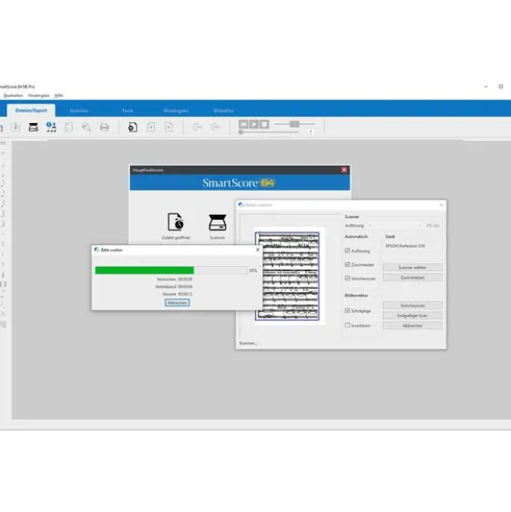Click the Scannen... status text in scanner dialog
The height and width of the screenshot is (512, 511).
248,343
